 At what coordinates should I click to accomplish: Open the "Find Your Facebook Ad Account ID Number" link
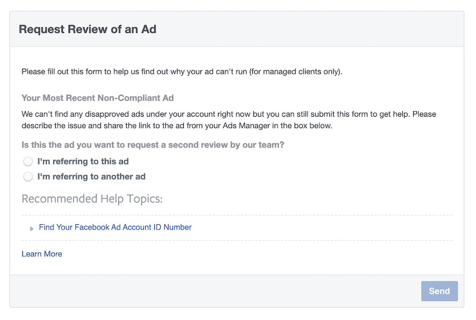click(115, 227)
